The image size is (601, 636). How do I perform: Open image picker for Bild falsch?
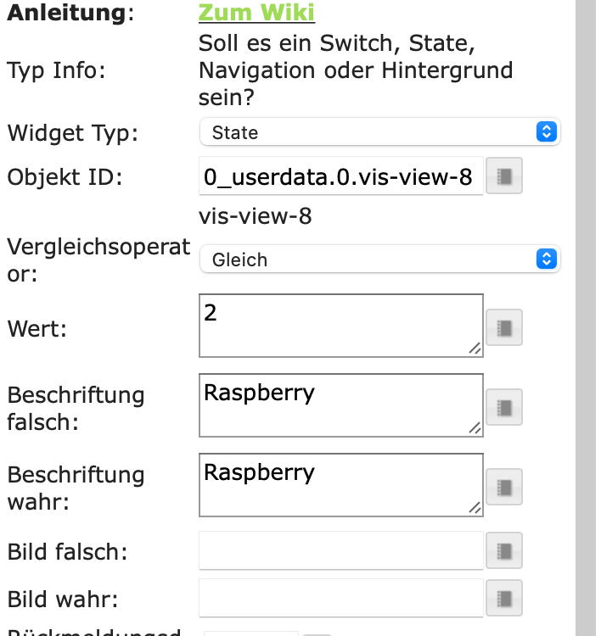tap(504, 550)
